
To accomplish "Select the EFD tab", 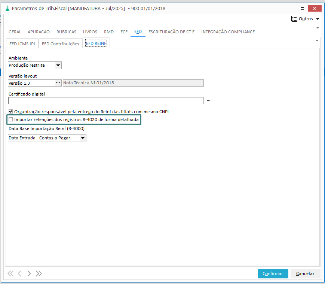I will tap(138, 32).
